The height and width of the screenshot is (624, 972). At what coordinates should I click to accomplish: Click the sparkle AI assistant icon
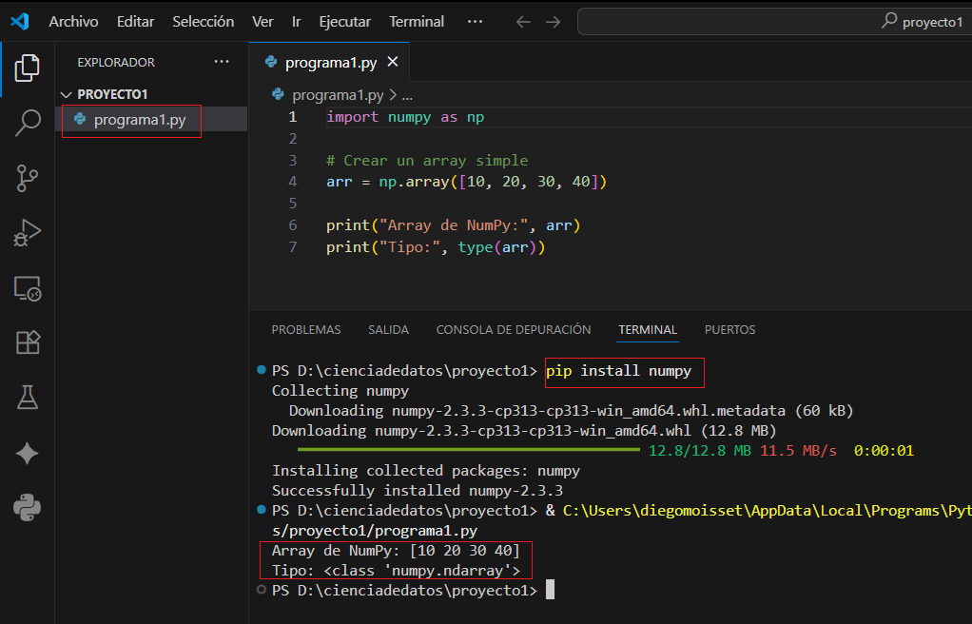coord(28,454)
